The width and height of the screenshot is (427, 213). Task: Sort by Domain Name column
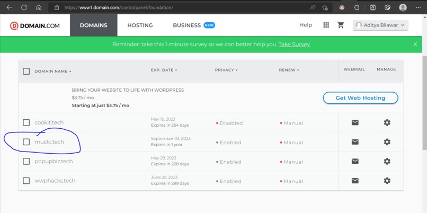(53, 72)
